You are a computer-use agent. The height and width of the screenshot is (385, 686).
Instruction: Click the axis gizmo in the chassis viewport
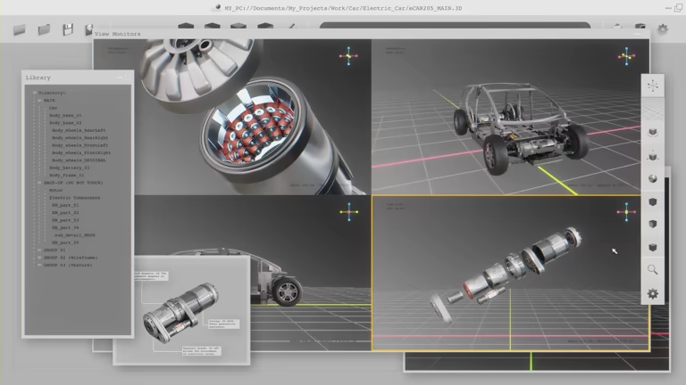coord(627,56)
